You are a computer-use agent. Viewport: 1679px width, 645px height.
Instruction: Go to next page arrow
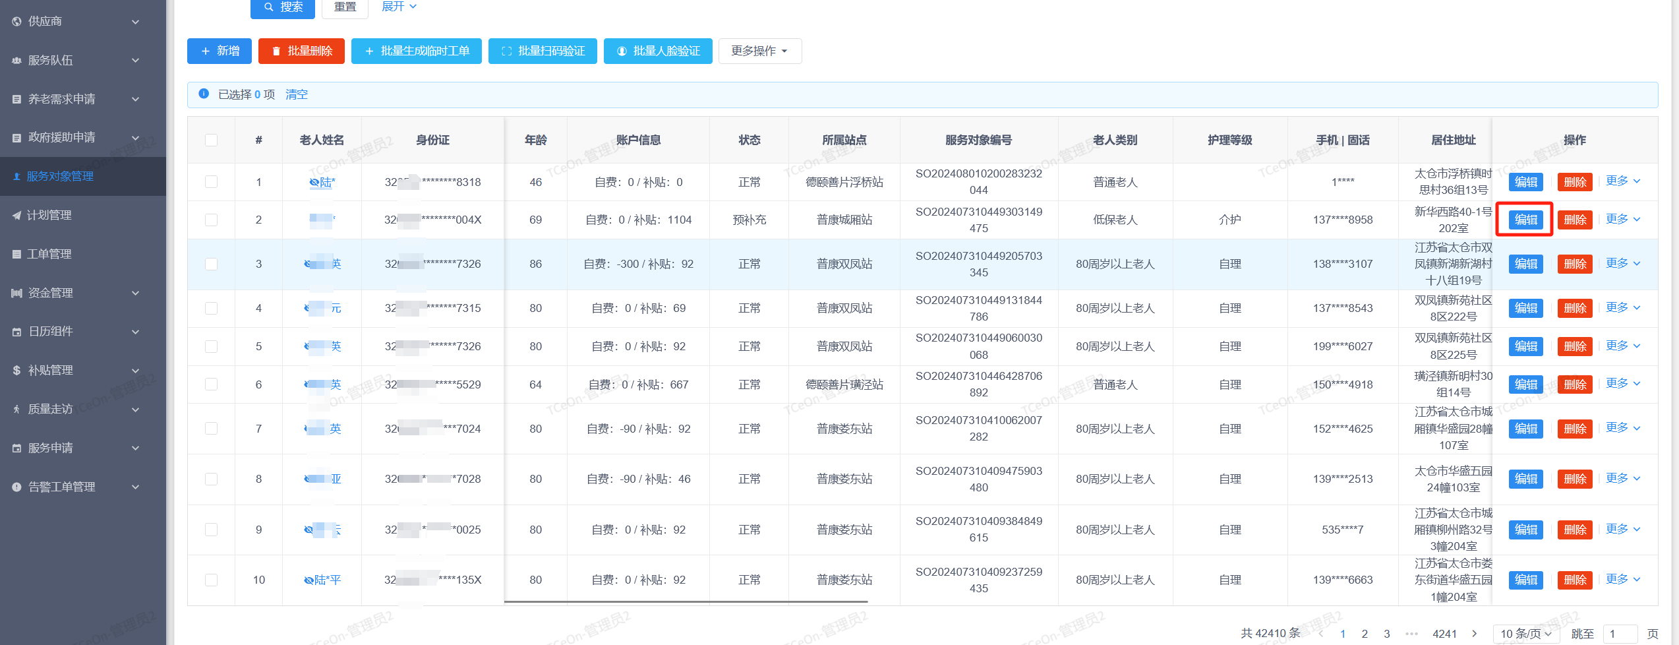(x=1474, y=634)
